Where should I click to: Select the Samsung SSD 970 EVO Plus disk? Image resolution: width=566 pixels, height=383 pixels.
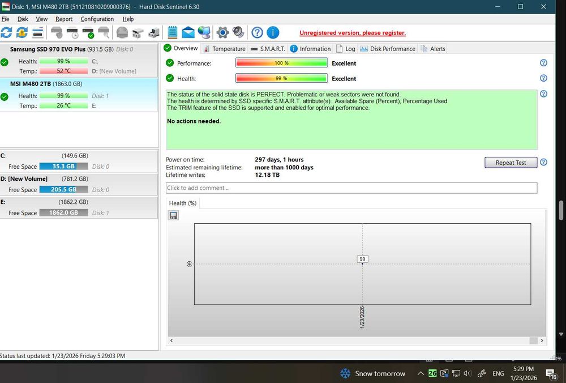[79, 60]
